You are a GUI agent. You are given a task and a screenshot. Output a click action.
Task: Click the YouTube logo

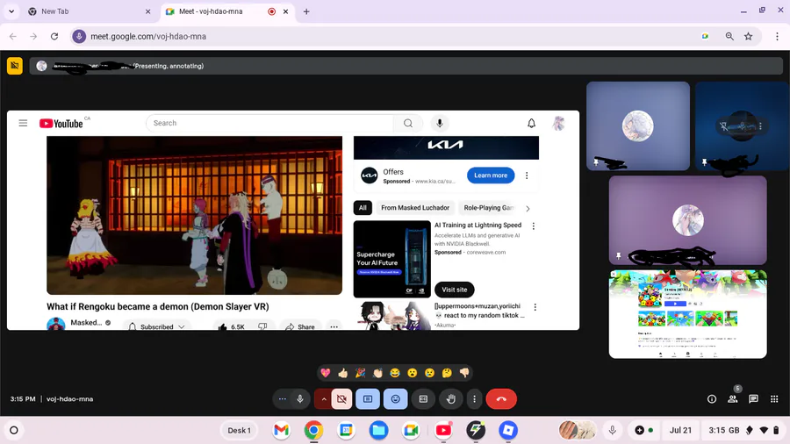coord(61,124)
